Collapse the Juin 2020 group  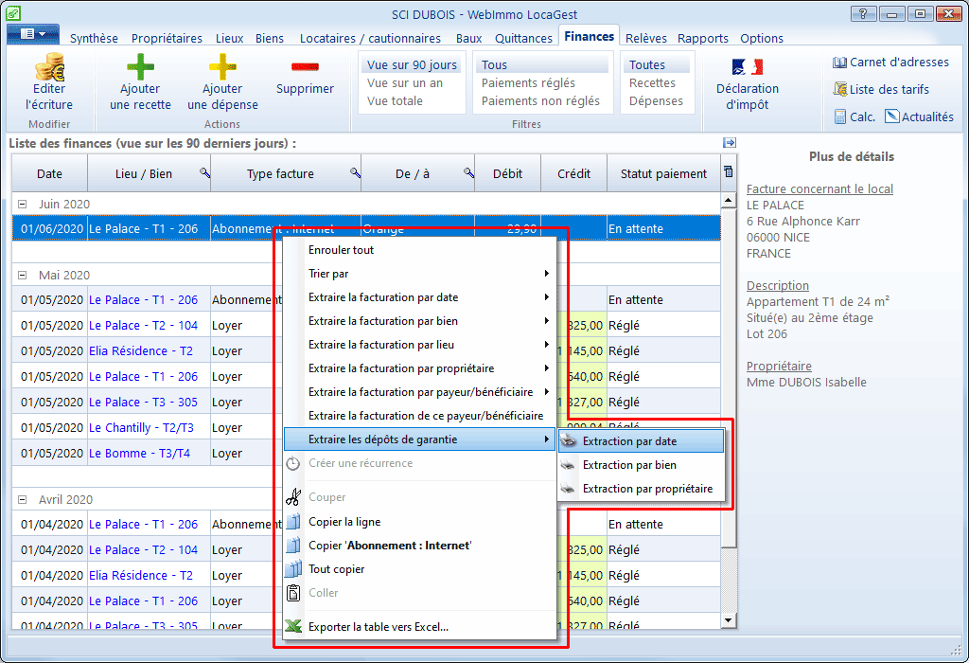(23, 204)
